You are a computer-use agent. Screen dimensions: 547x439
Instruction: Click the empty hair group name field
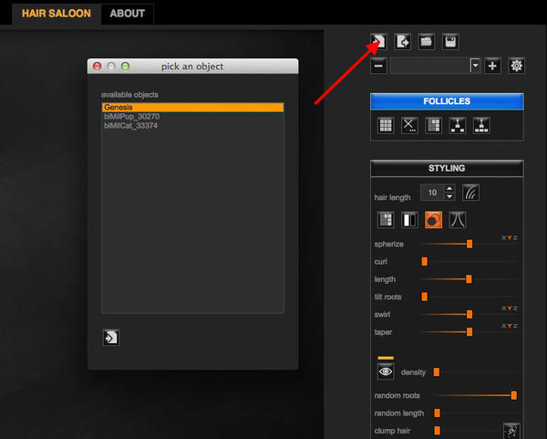[430, 66]
